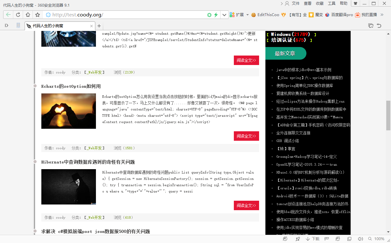Open the downloads manager in status bar

pos(312,239)
